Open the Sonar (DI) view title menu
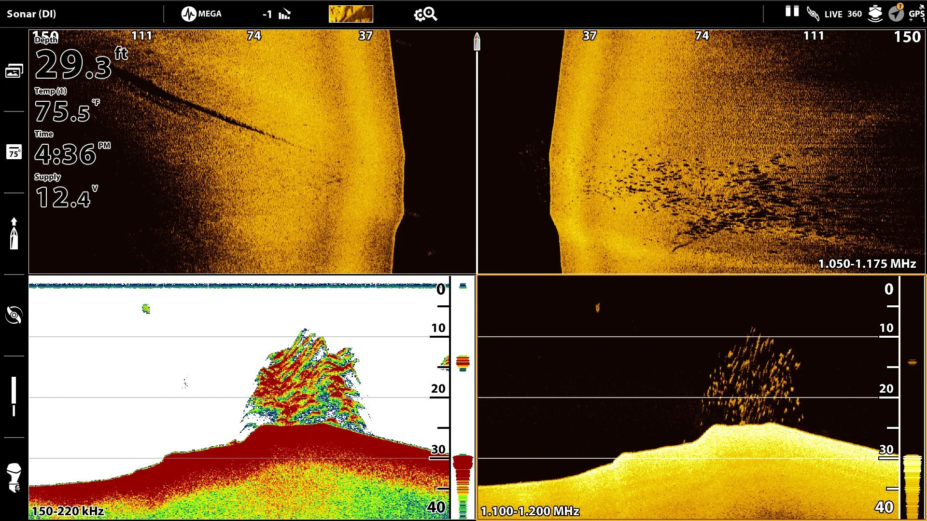This screenshot has height=521, width=927. 31,14
